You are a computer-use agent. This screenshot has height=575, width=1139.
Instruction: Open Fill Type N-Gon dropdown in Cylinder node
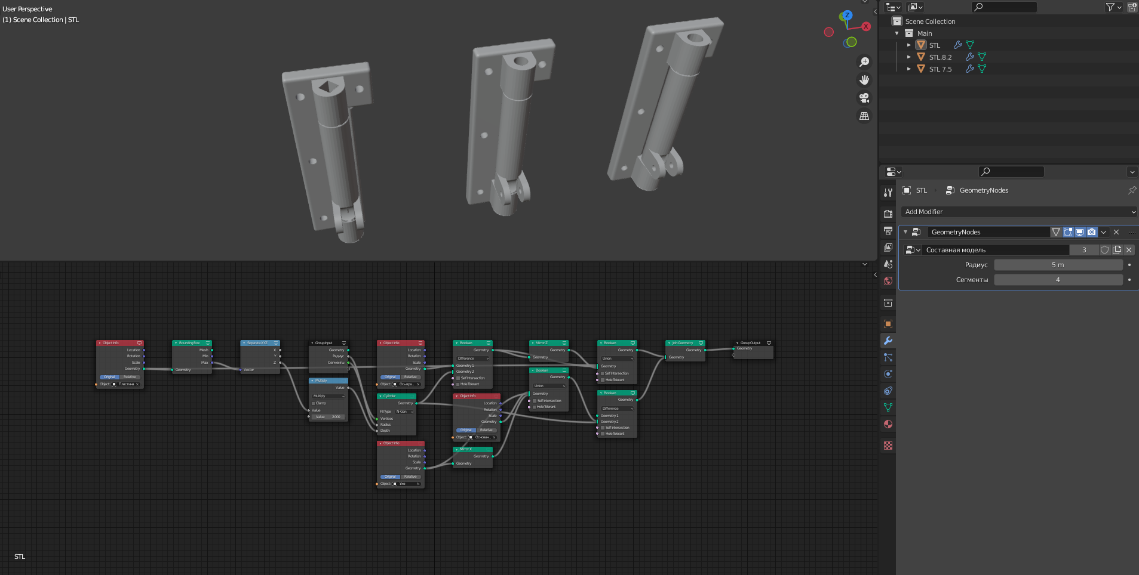pyautogui.click(x=404, y=412)
